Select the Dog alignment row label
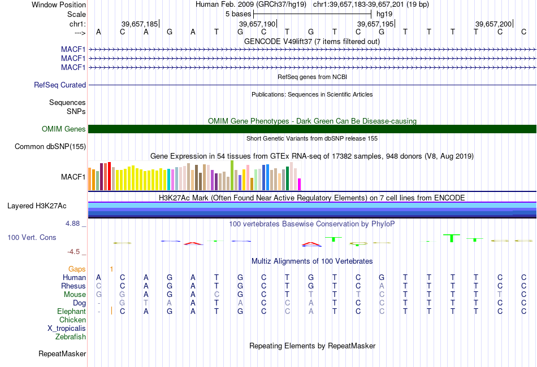This screenshot has height=367, width=537. click(79, 303)
